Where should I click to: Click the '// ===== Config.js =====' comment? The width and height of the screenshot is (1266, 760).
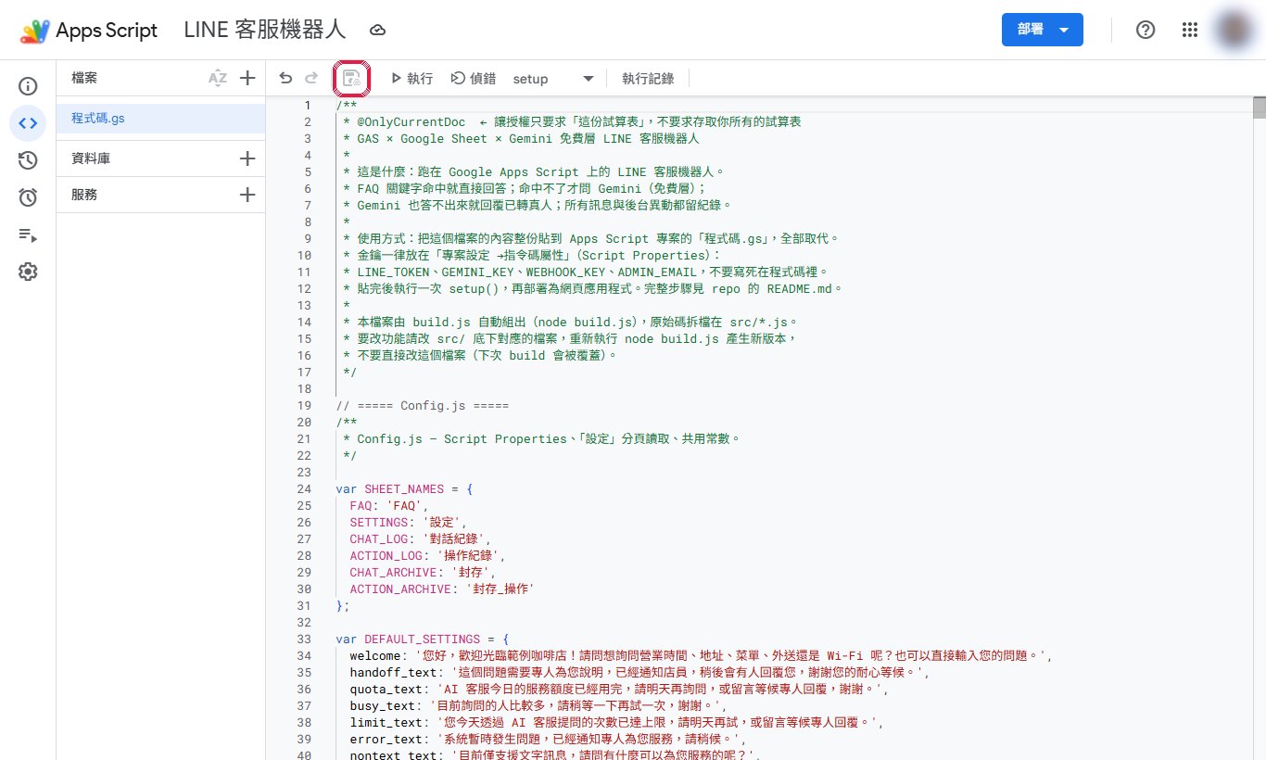point(423,405)
